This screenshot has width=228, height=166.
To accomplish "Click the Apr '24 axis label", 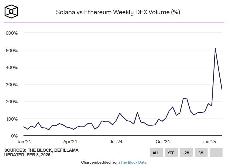I will 70,141.
